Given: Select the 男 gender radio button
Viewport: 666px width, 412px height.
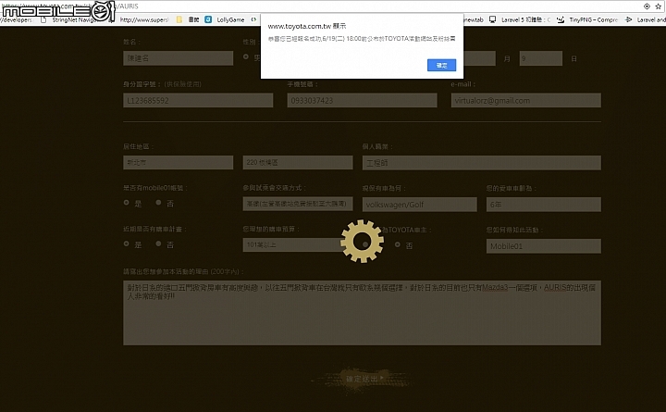Looking at the screenshot, I should click(x=246, y=56).
